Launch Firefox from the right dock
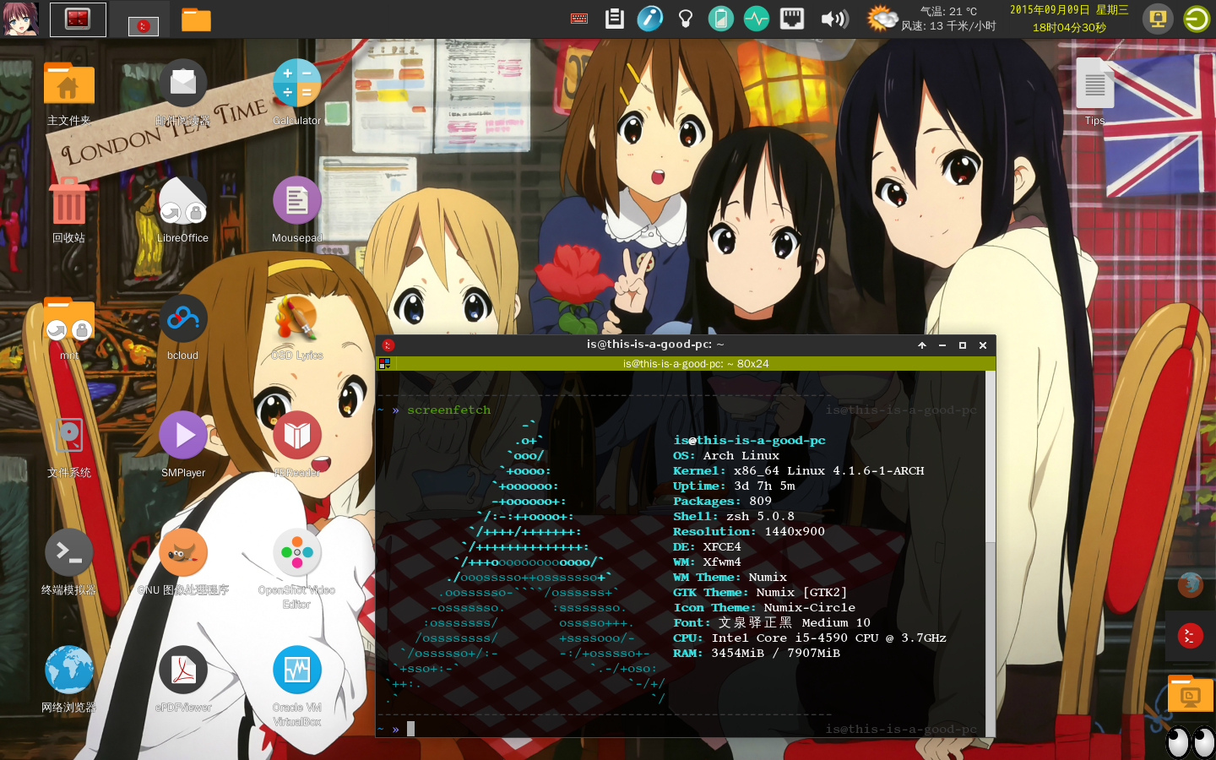Screen dimensions: 1216x760 (1191, 584)
